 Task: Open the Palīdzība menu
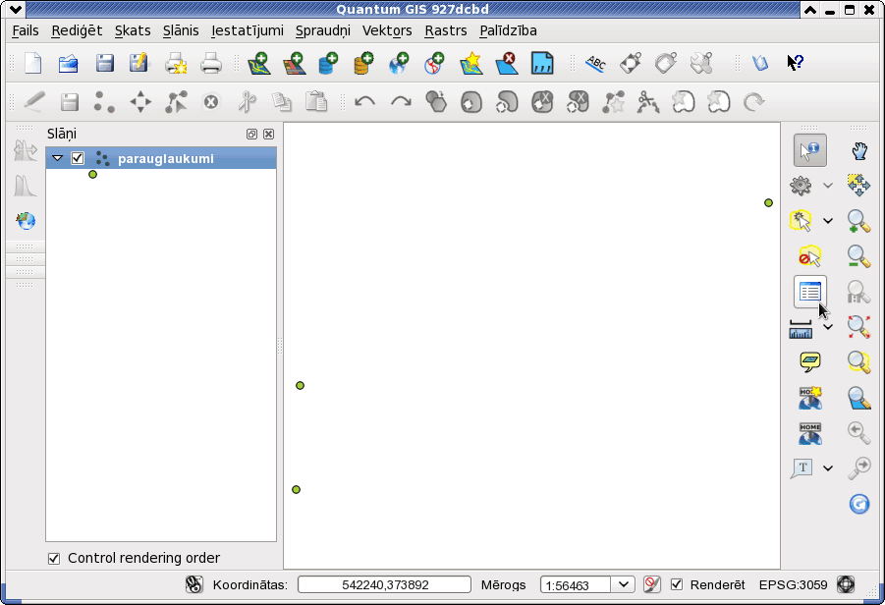tap(508, 30)
